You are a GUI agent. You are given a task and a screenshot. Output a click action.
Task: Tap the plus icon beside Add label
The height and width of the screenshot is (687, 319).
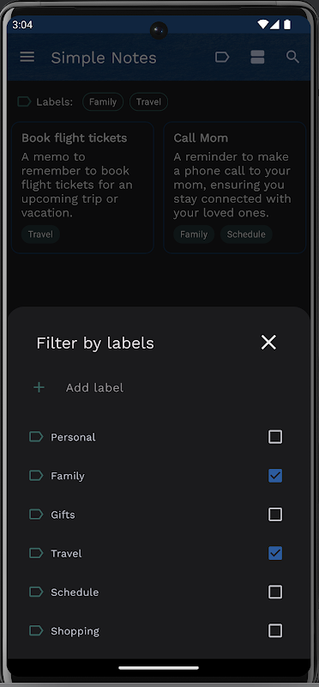click(x=39, y=387)
